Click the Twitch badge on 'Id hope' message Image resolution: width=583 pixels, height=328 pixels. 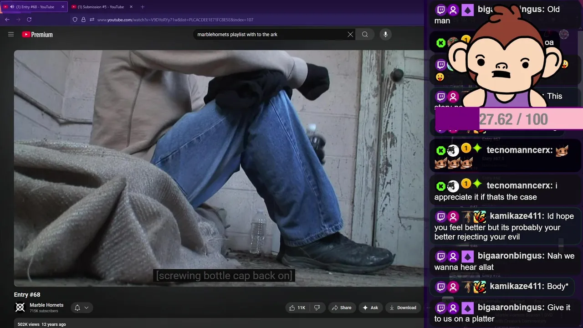441,216
